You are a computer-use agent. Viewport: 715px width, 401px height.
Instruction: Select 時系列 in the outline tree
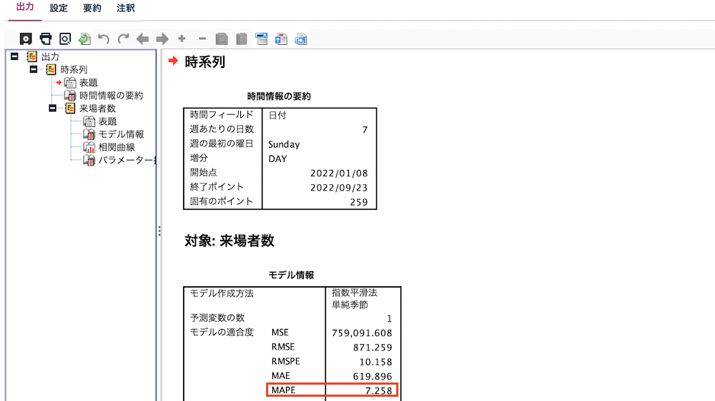[x=74, y=70]
